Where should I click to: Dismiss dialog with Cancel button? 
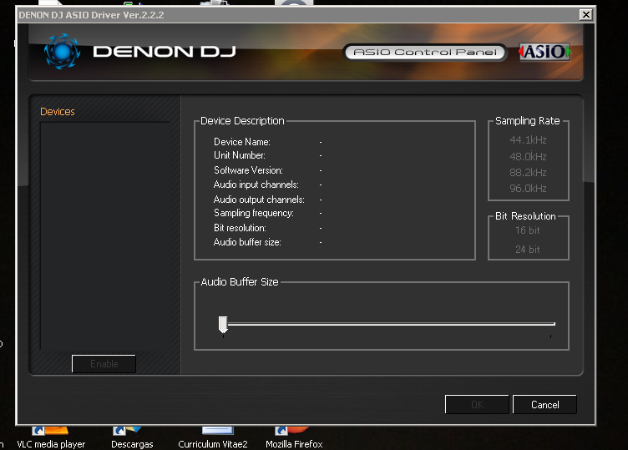point(544,405)
